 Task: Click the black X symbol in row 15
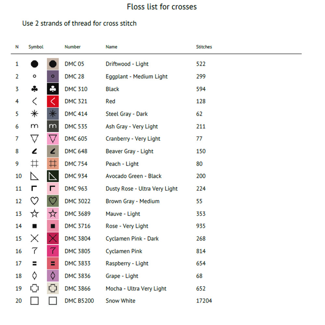pos(34,239)
